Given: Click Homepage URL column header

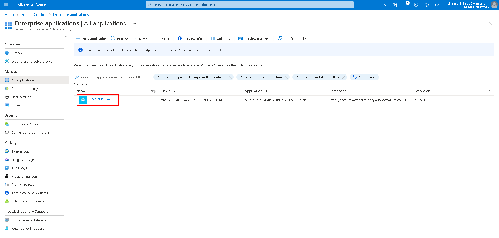Looking at the screenshot, I should pos(341,91).
